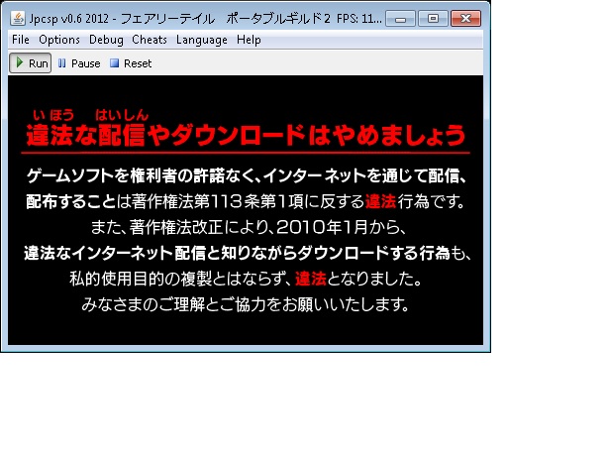The height and width of the screenshot is (456, 608).
Task: Open the Language menu
Action: coord(202,40)
